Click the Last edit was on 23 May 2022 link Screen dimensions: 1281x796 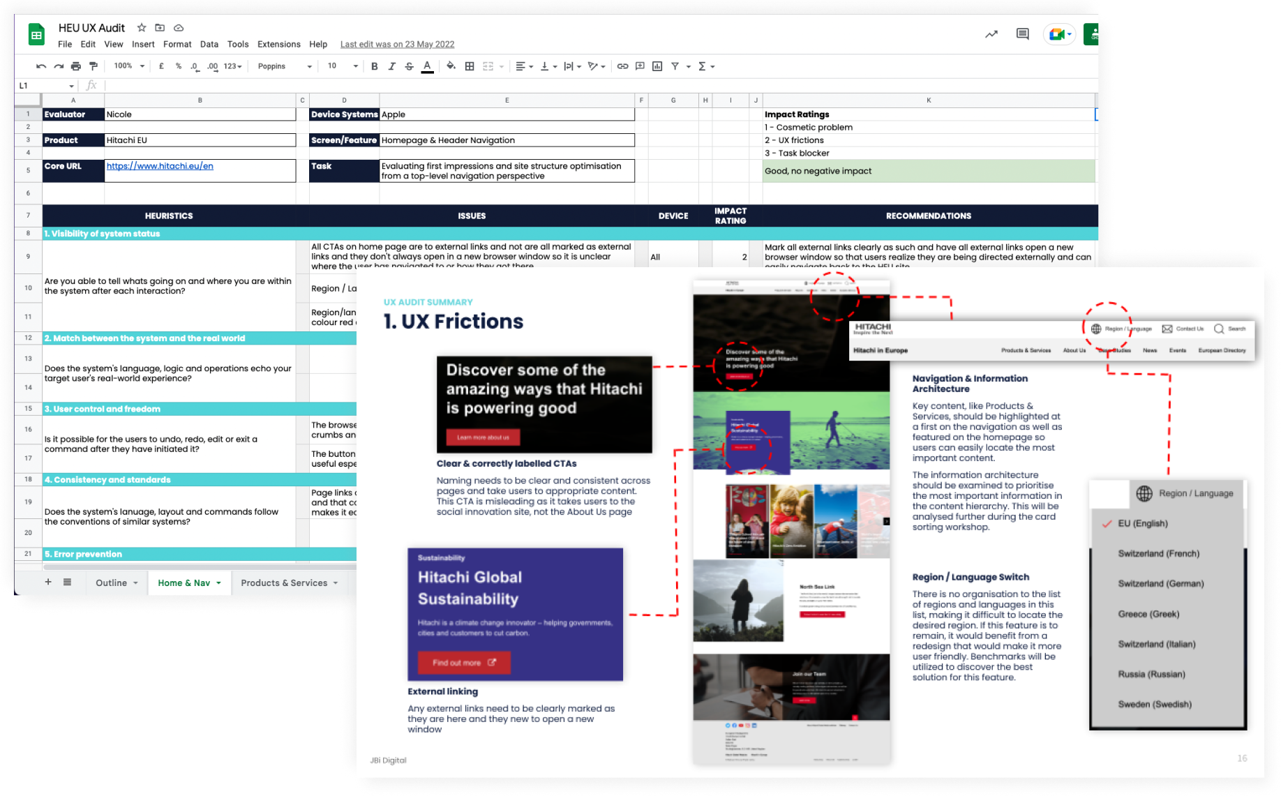coord(397,44)
